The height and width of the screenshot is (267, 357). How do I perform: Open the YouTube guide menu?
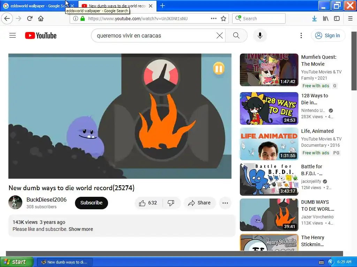click(13, 35)
